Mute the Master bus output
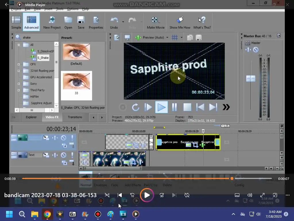Image resolution: width=294 pixels, height=221 pixels. pos(256,49)
